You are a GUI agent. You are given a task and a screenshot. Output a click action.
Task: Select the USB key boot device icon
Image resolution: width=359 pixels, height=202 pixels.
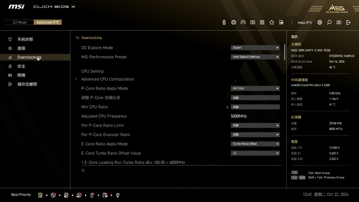pyautogui.click(x=92, y=195)
